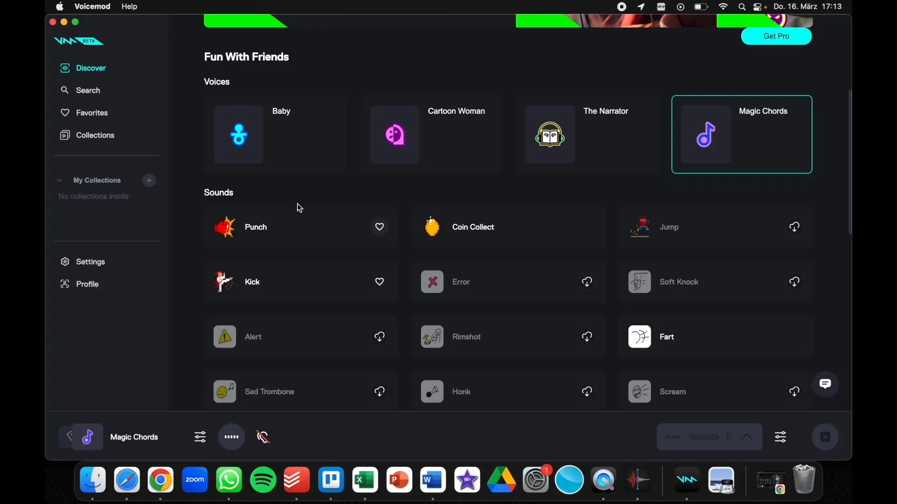Open the Magic Chords equalizer settings
This screenshot has height=504, width=897.
200,437
